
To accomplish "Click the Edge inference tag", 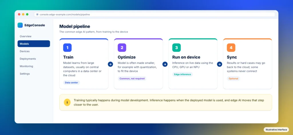I will (182, 74).
